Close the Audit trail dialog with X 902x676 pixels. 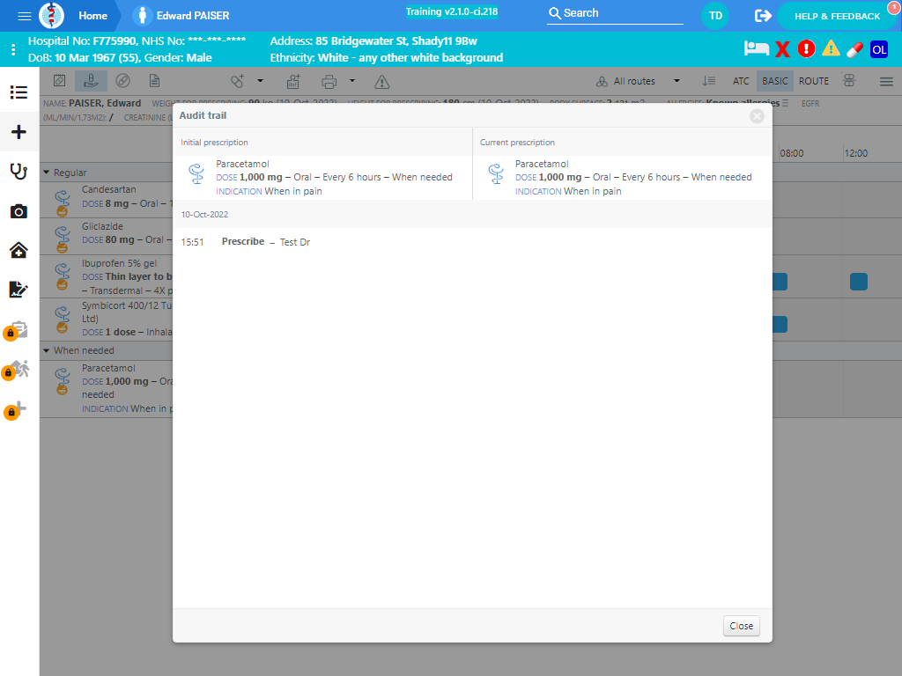click(757, 116)
